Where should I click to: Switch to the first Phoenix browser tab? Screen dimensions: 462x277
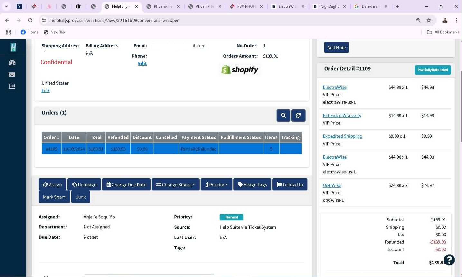click(163, 6)
